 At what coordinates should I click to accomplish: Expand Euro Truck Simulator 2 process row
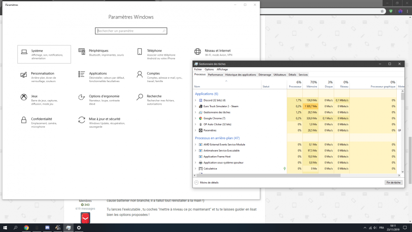196,106
